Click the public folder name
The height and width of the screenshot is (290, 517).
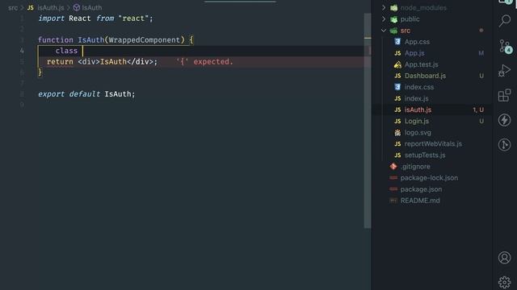[410, 19]
